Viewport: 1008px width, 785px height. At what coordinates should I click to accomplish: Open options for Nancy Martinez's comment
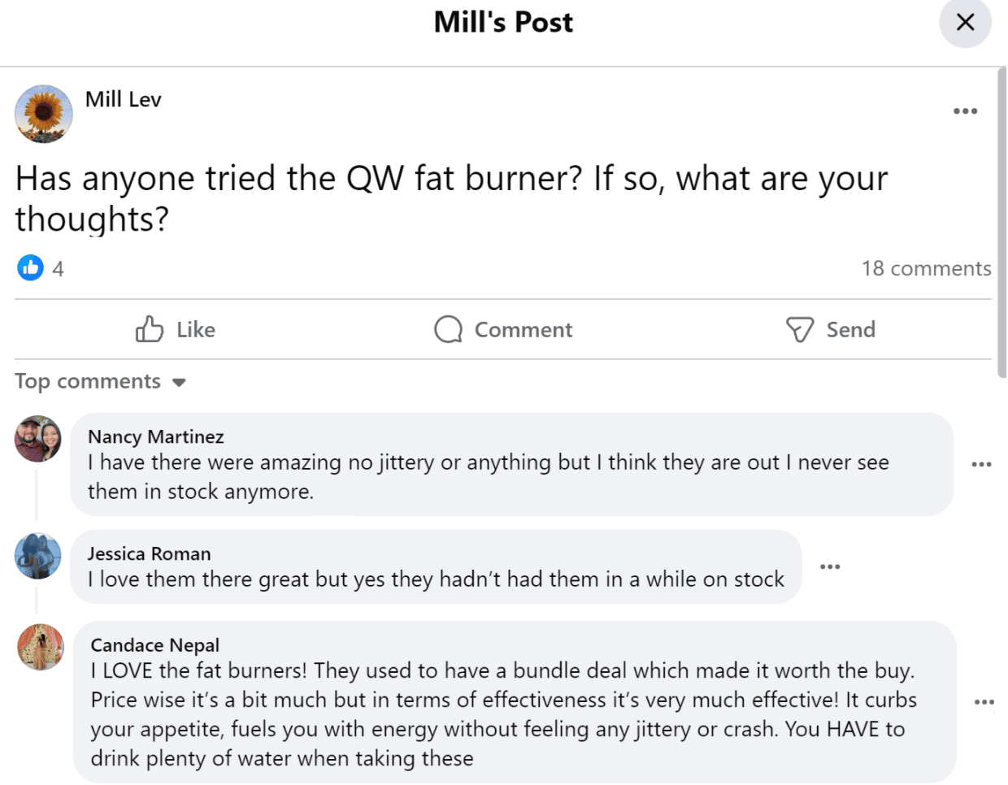981,464
